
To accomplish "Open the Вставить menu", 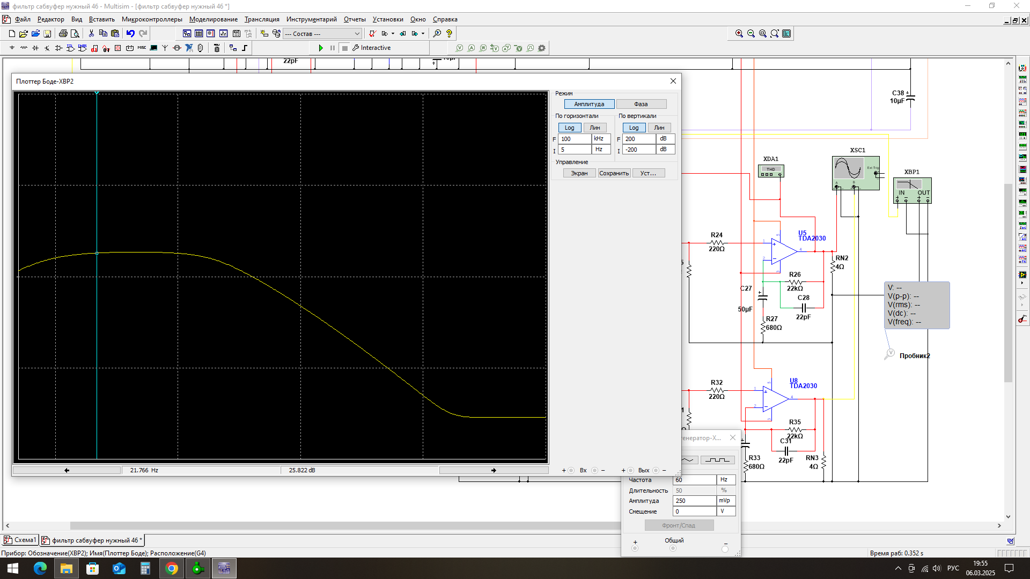I will (x=102, y=19).
